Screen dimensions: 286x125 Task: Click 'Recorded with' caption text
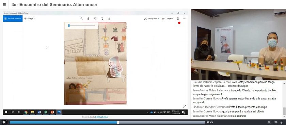(89, 117)
